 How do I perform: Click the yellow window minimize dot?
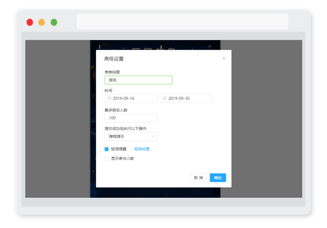tap(42, 22)
